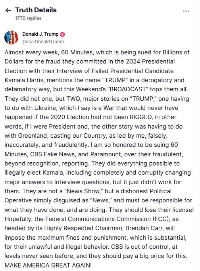Click the Truth Details page heading
The image size is (200, 271).
pos(36,10)
